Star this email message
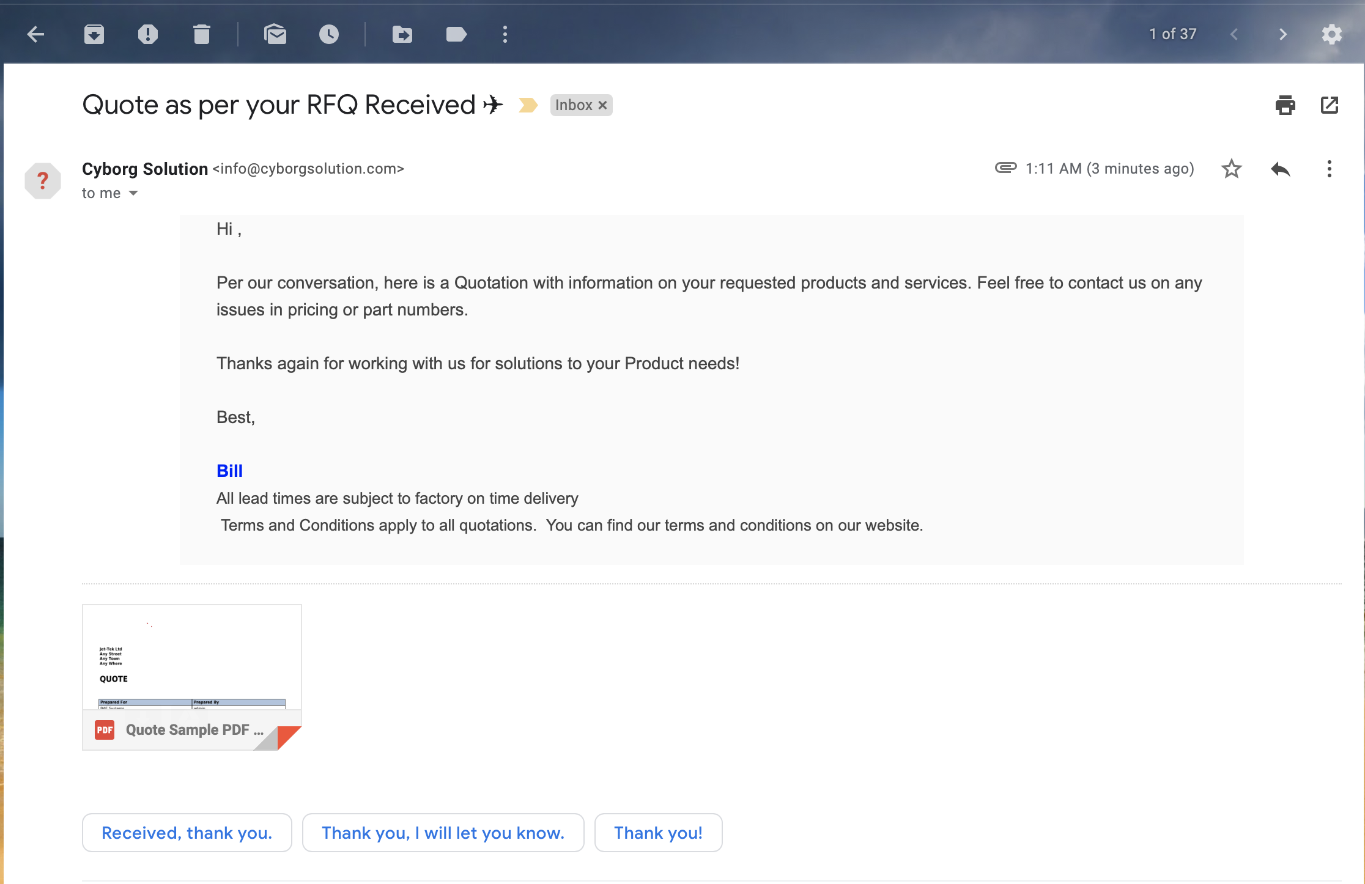1365x884 pixels. (1232, 169)
